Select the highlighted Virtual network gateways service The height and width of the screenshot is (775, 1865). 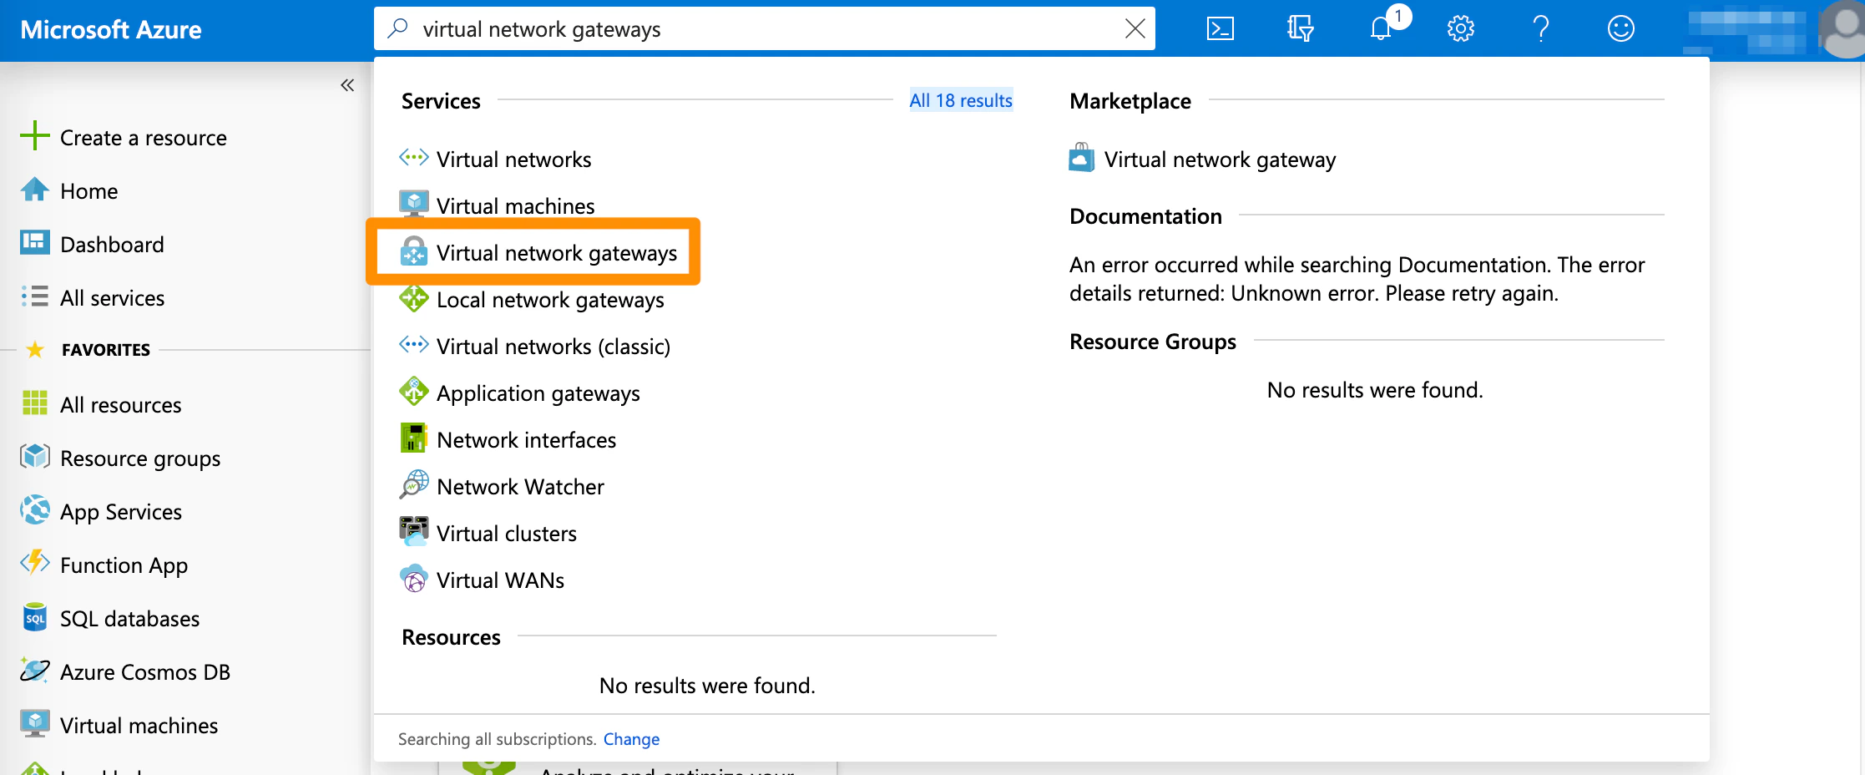[x=557, y=253]
